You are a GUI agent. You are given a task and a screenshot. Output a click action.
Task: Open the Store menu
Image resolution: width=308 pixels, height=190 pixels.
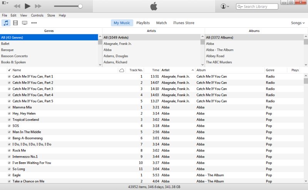(x=51, y=15)
